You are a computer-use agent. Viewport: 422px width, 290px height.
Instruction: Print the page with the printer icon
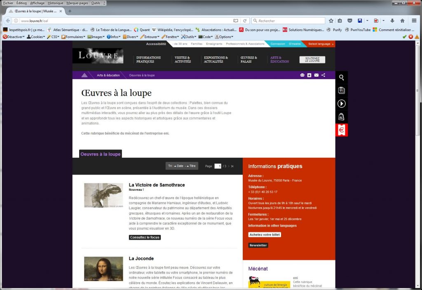[302, 75]
